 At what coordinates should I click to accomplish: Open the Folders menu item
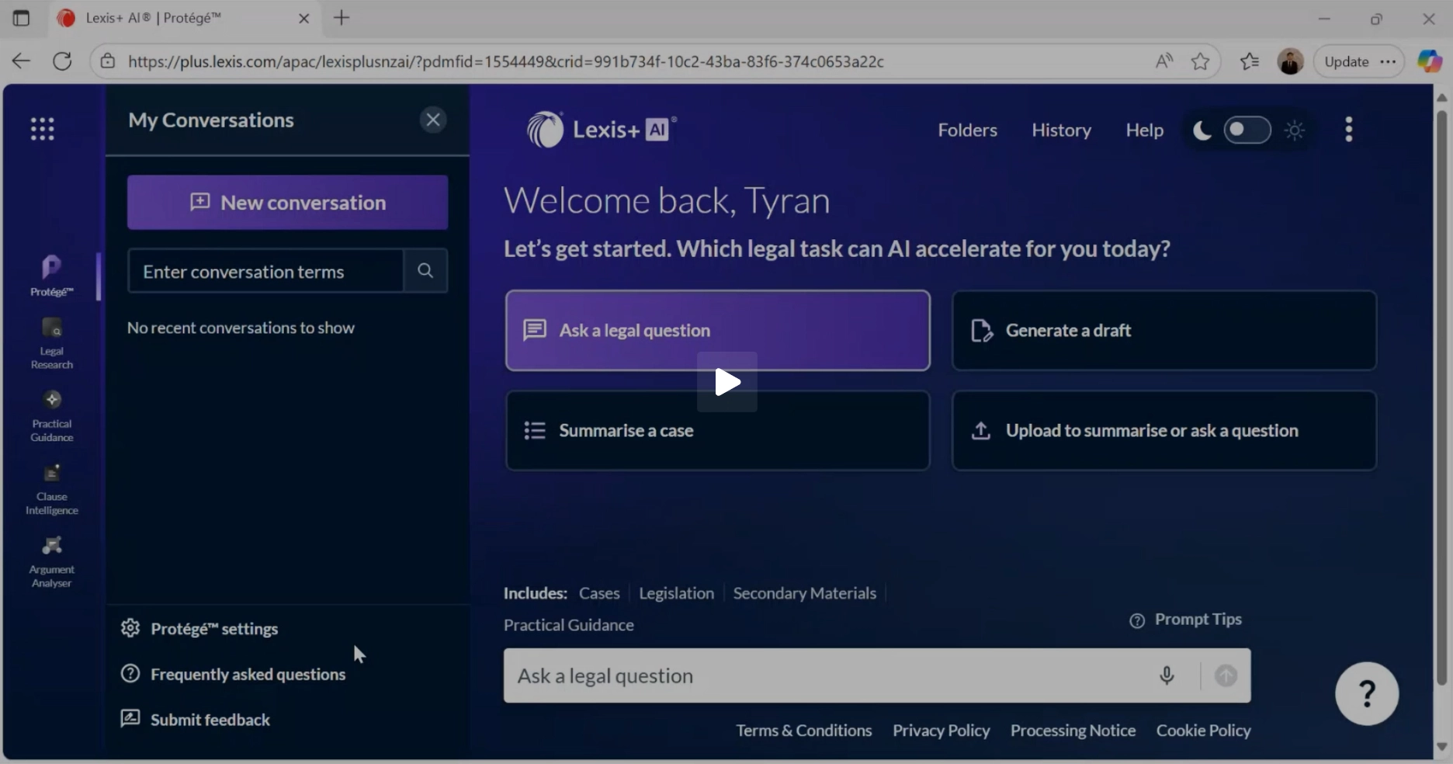click(x=967, y=130)
